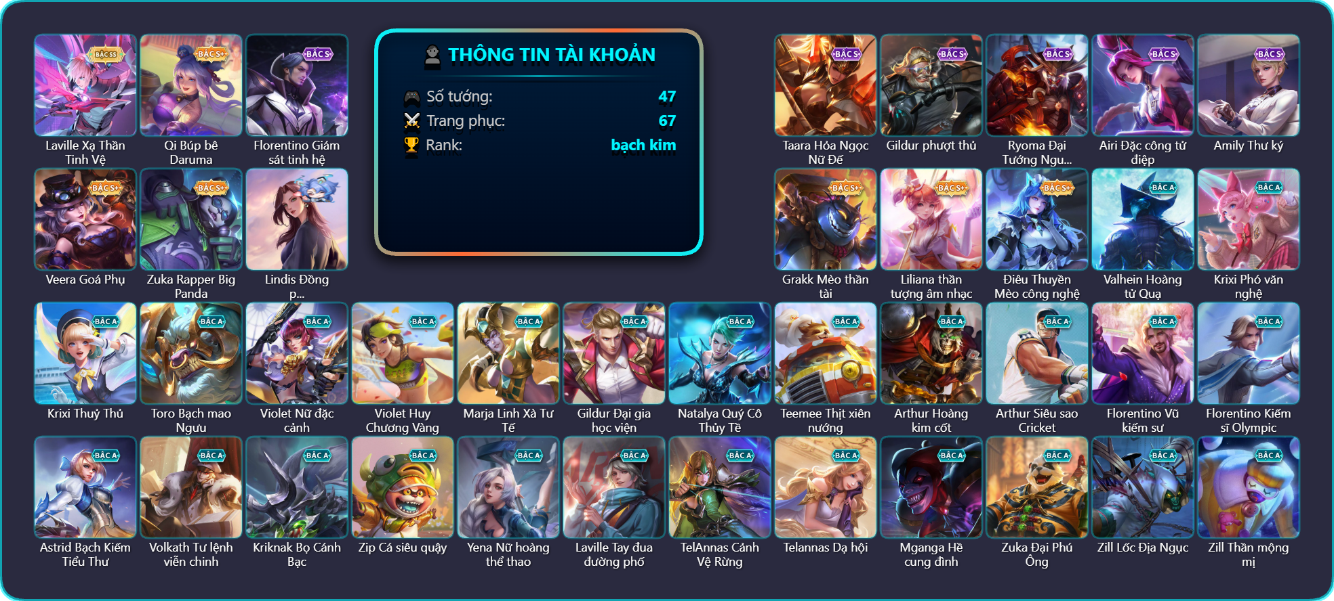Click the Veera Goá Phụ name label
Image resolution: width=1334 pixels, height=601 pixels.
[x=85, y=280]
